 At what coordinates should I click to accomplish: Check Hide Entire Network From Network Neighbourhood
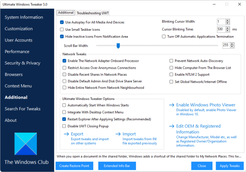pyautogui.click(x=64, y=88)
